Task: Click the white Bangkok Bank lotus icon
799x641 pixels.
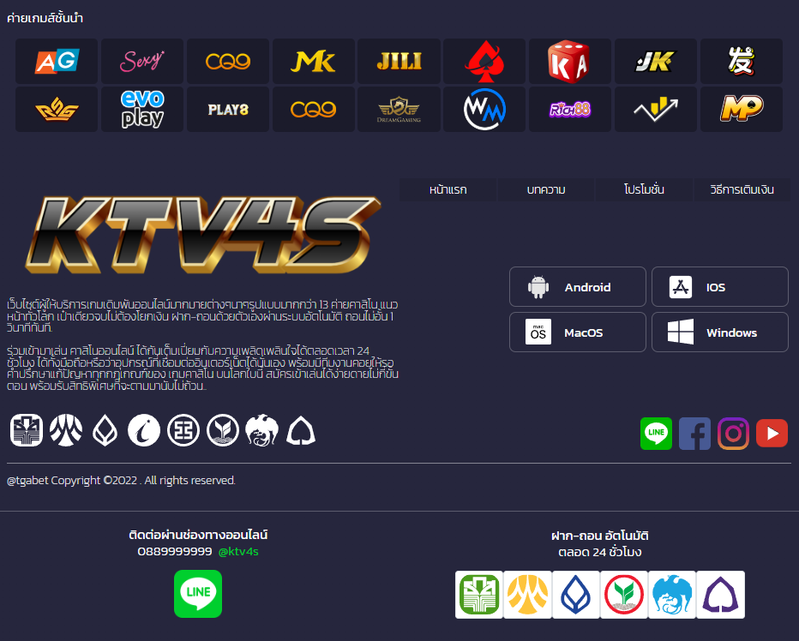Action: (x=105, y=430)
